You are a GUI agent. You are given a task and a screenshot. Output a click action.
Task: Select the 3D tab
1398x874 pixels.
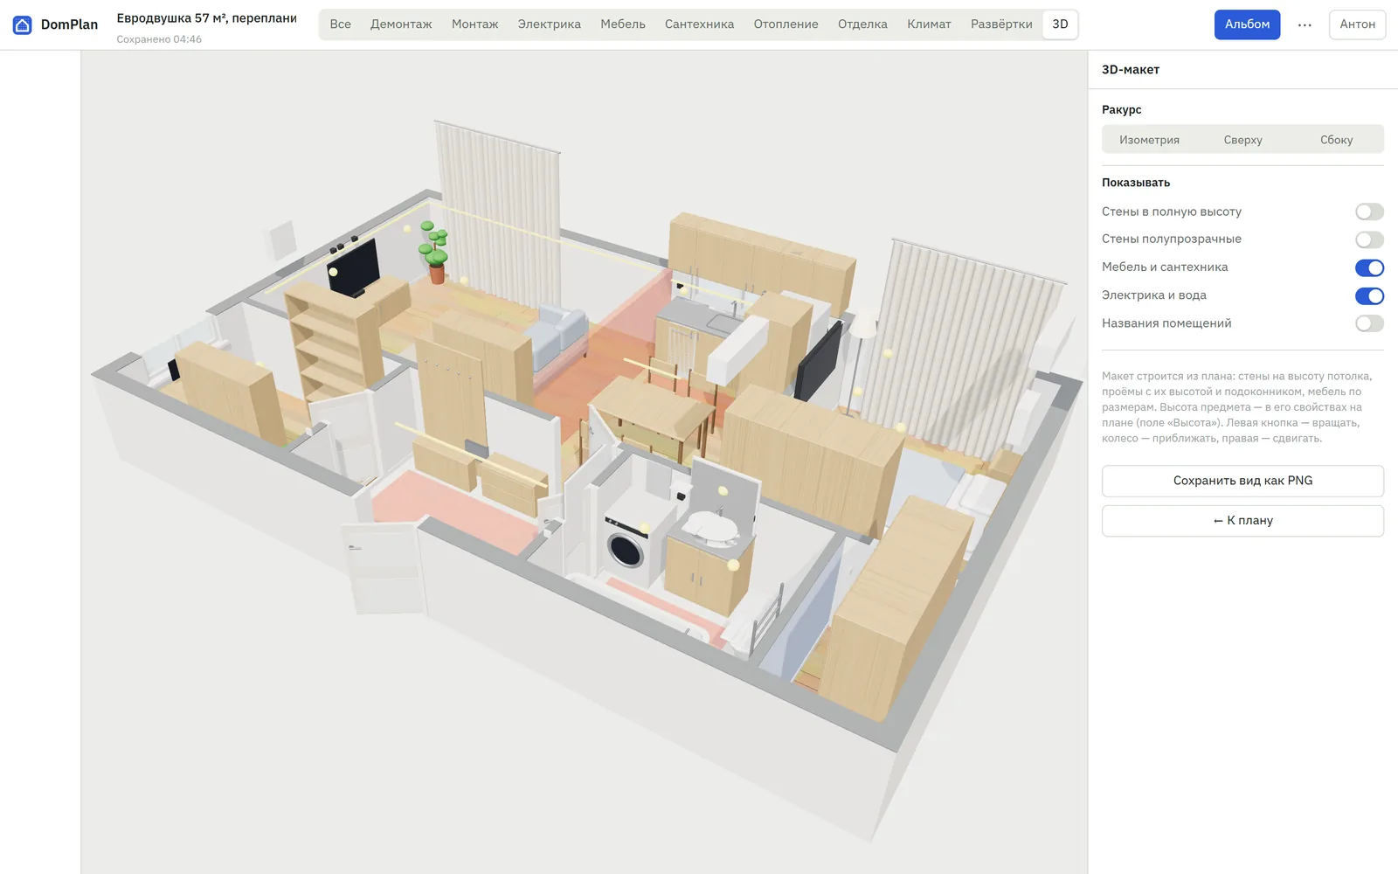(1060, 24)
